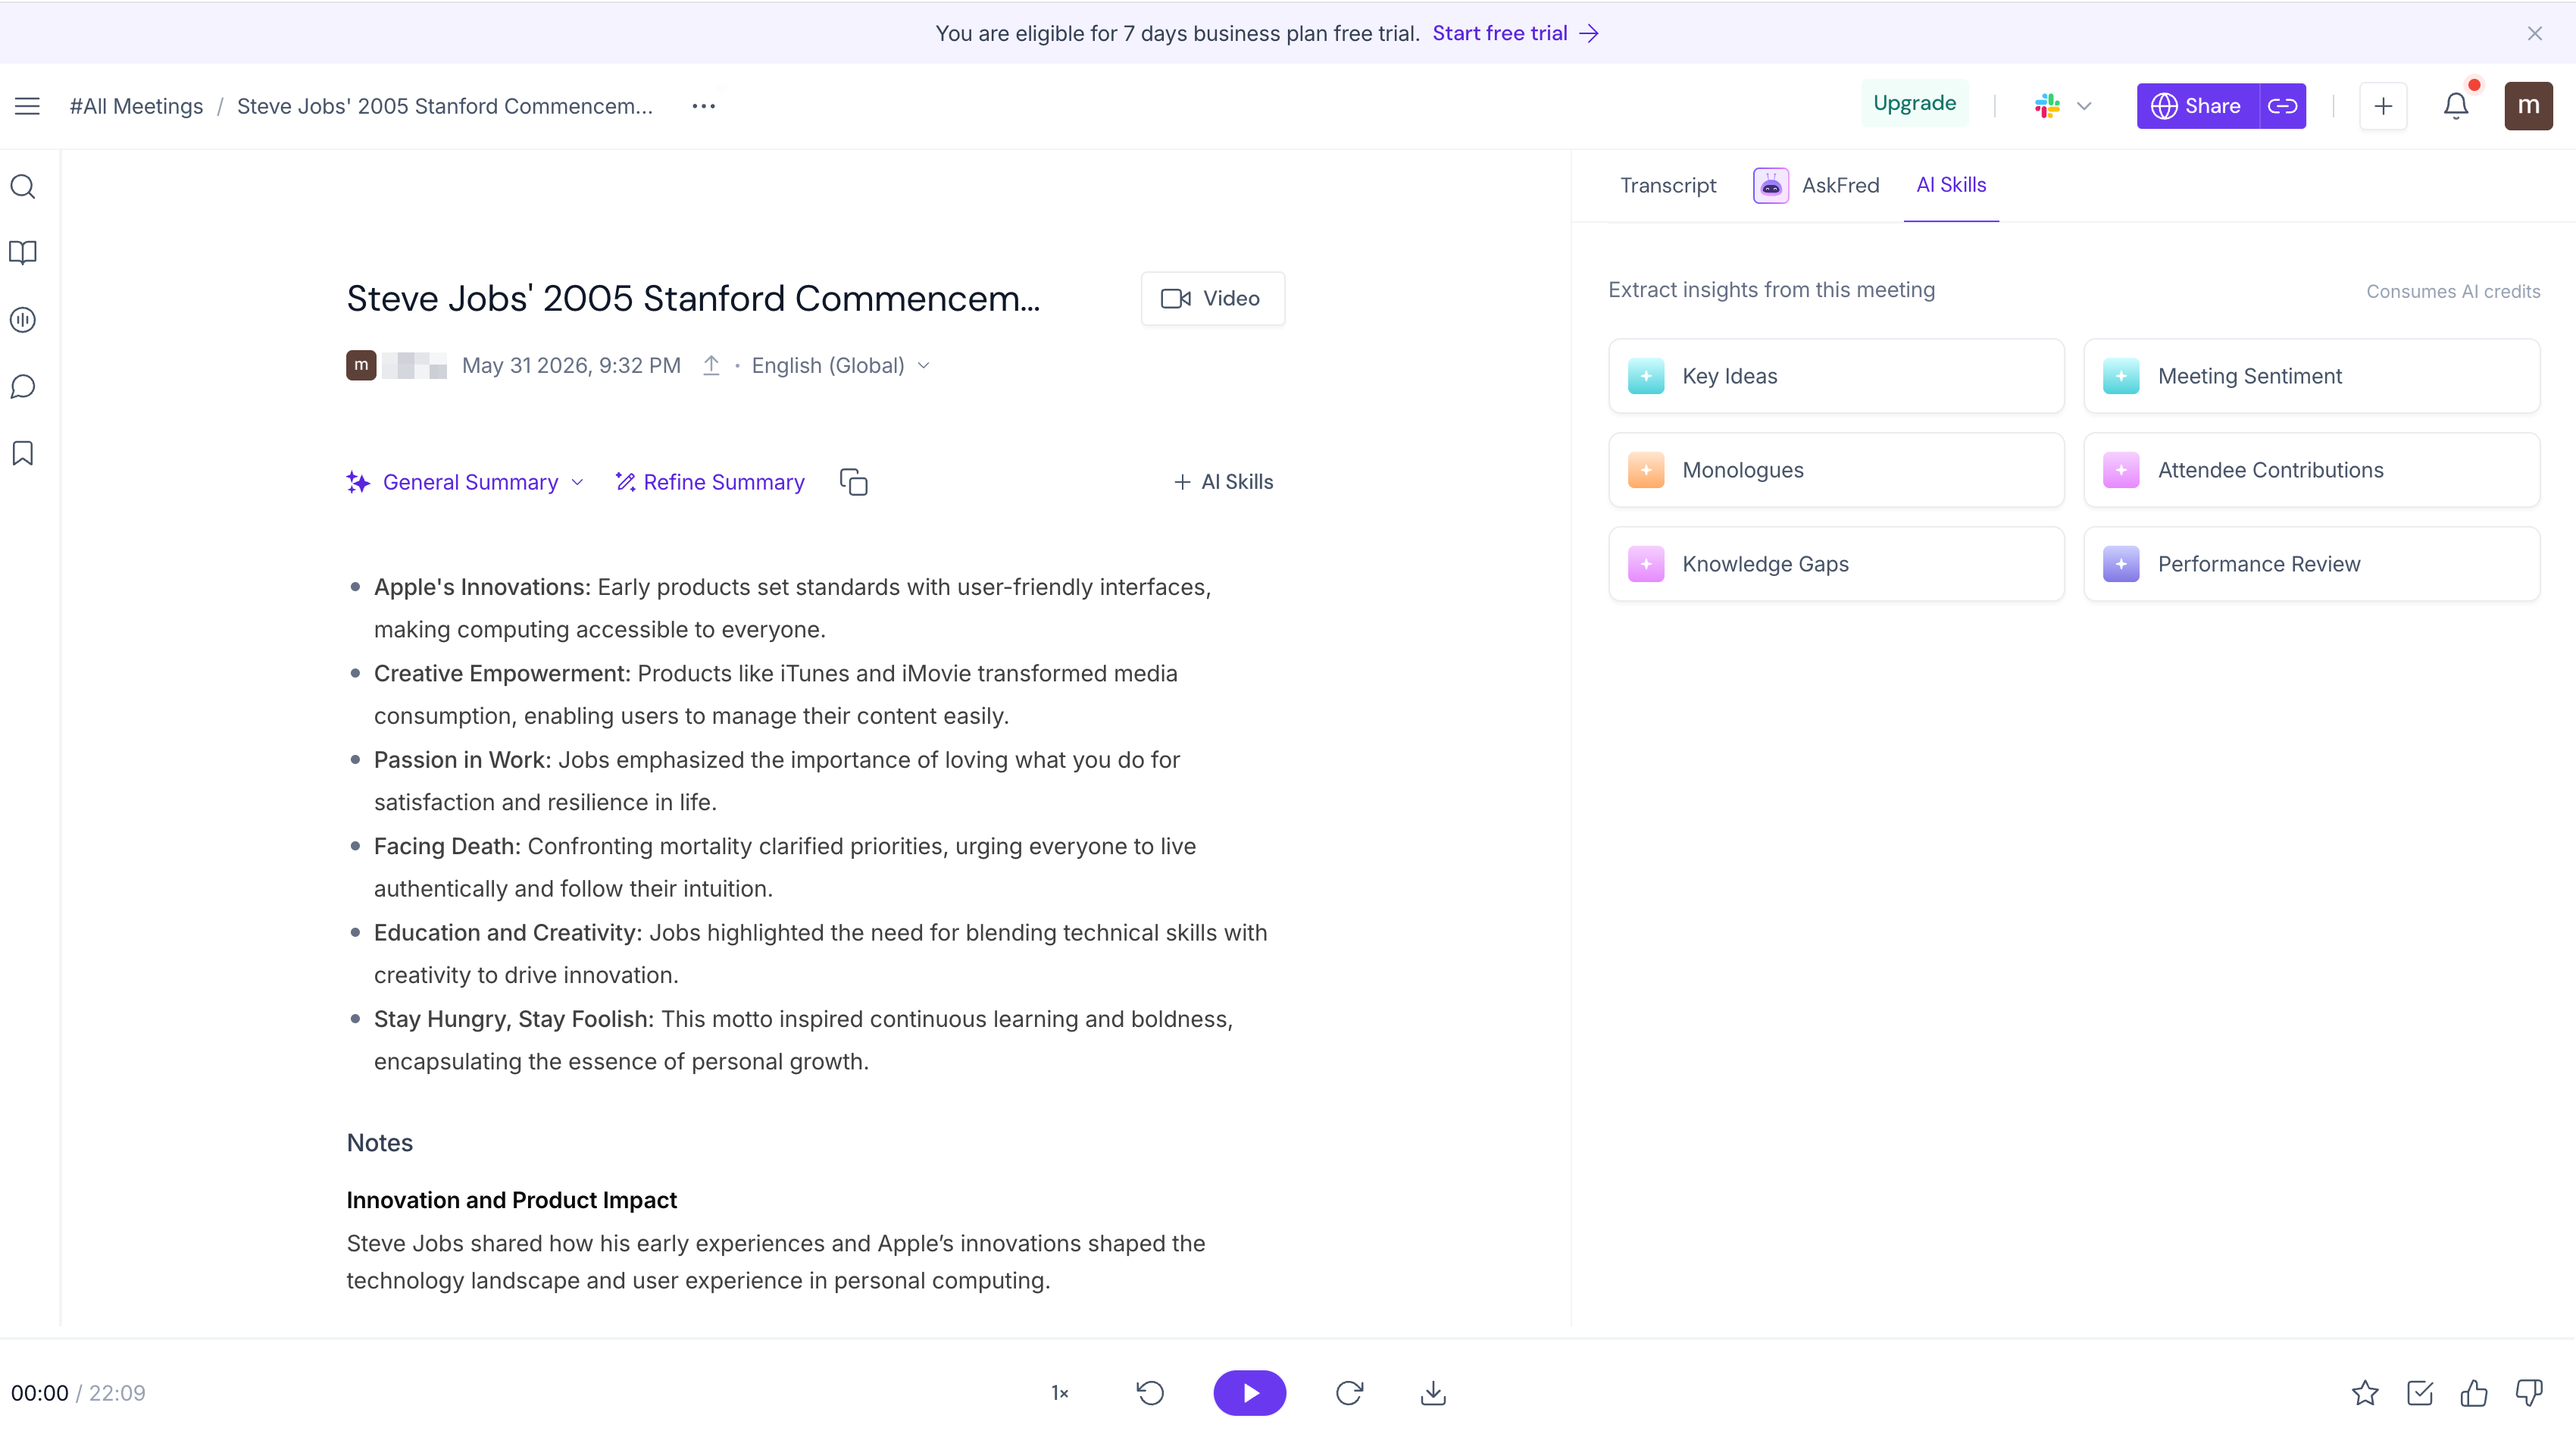This screenshot has width=2576, height=1434.
Task: Click the upload icon beside meeting date
Action: point(711,366)
